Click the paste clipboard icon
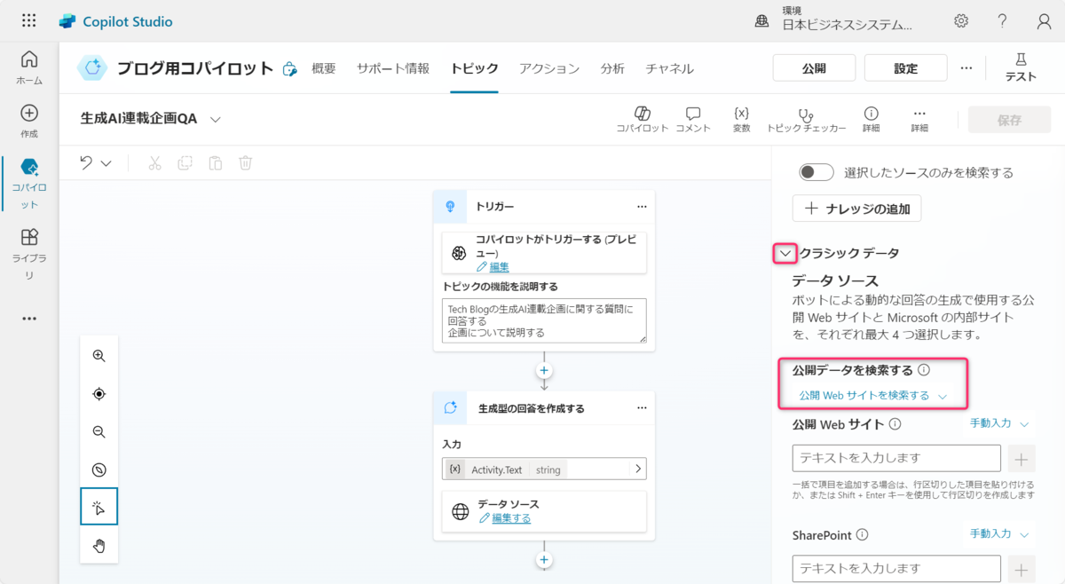This screenshot has height=584, width=1065. coord(215,162)
